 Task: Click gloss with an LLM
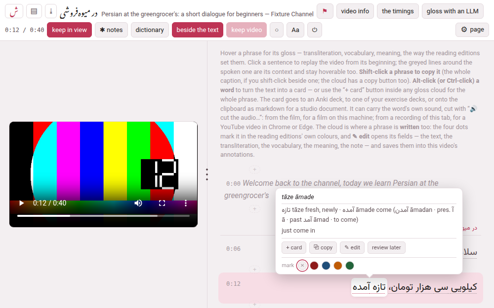[x=453, y=11]
